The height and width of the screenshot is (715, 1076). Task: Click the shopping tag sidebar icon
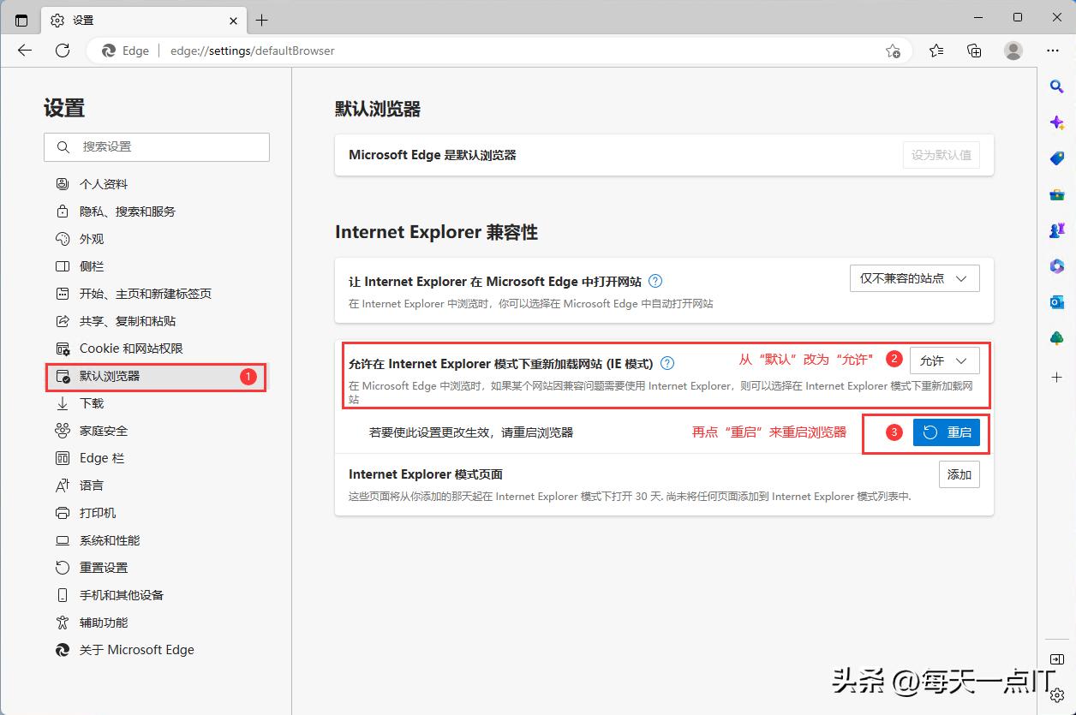tap(1056, 158)
